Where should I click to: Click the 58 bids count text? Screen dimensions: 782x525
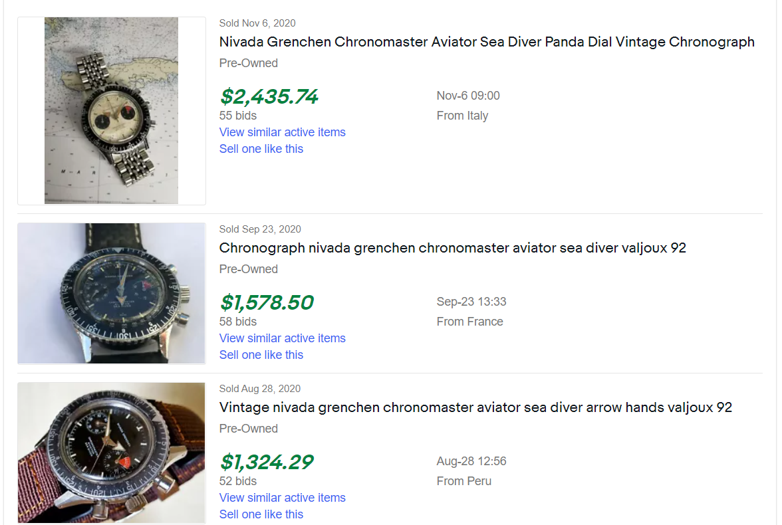tap(237, 322)
